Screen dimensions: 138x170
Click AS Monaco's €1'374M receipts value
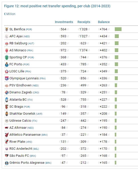84,50
